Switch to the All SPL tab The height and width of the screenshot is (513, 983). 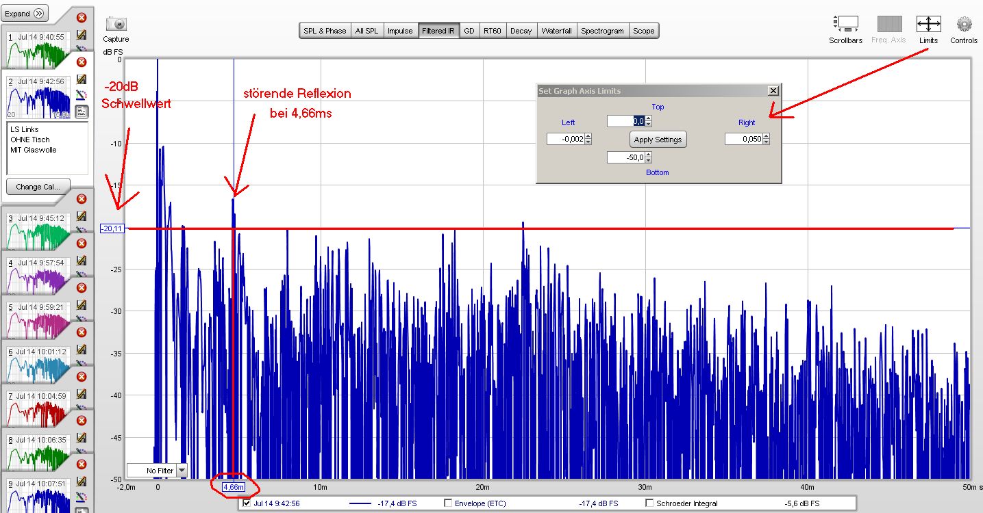[x=366, y=31]
